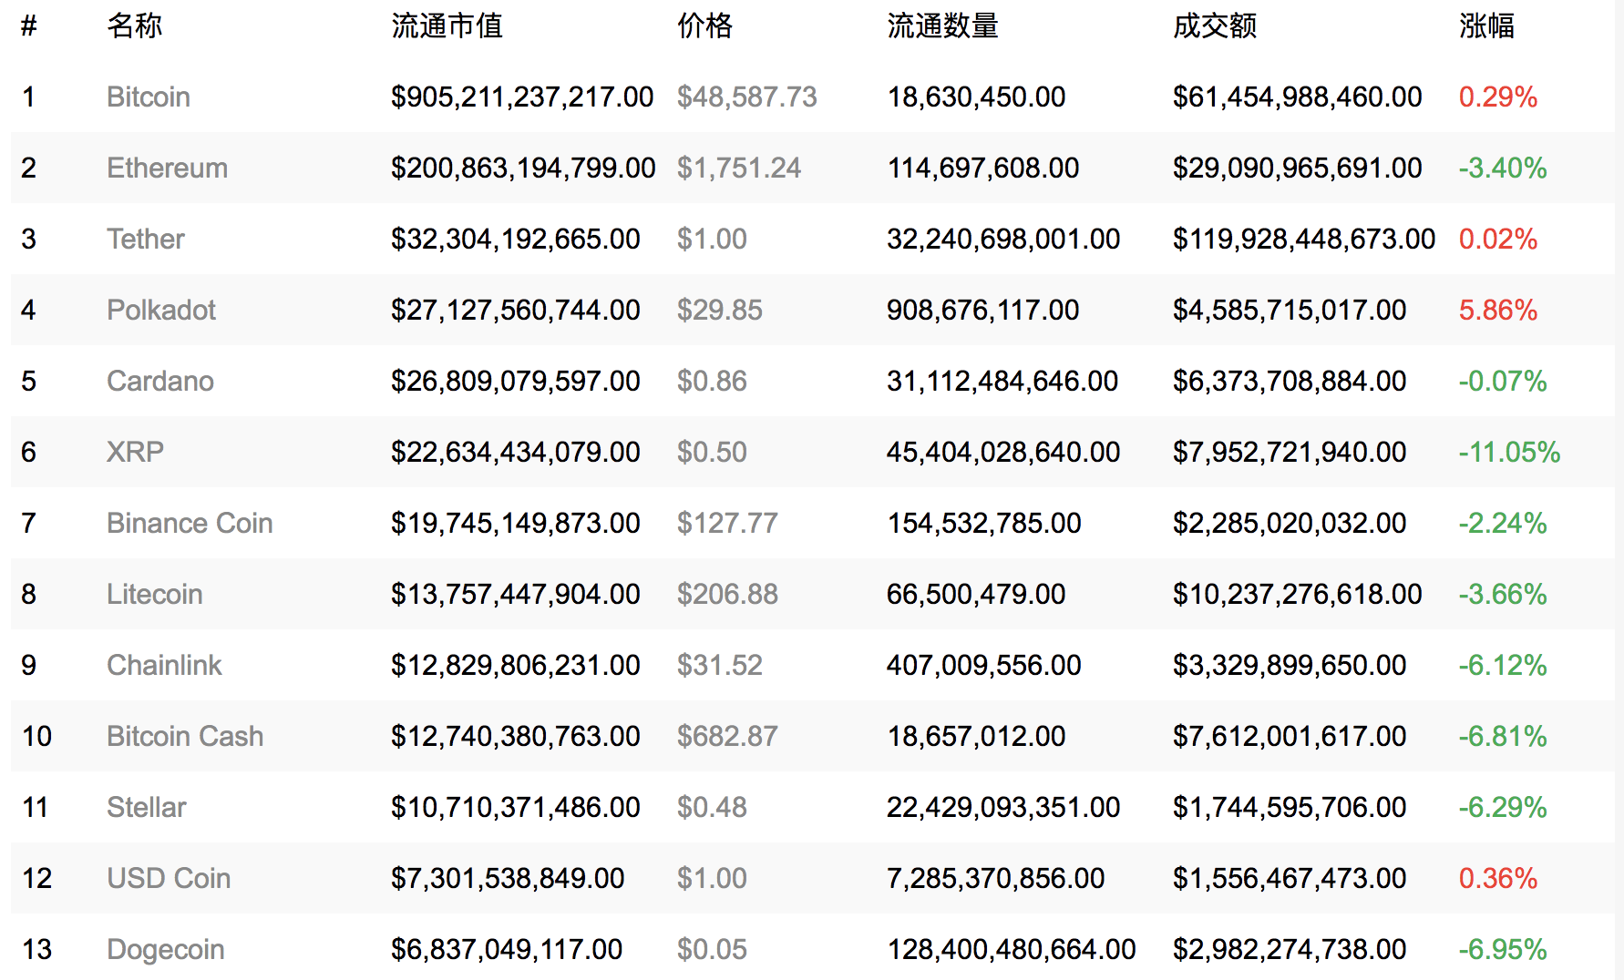Click the 成交额 column header
1624x980 pixels.
tap(1214, 26)
